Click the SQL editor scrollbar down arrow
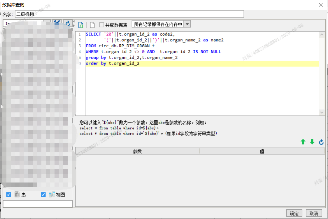Viewport: 328px width, 219px height. [x=322, y=112]
